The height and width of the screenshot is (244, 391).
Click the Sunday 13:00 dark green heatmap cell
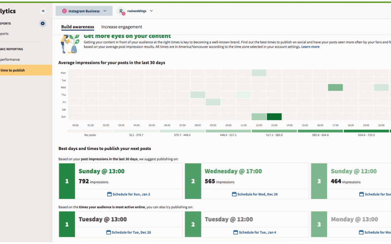274,116
